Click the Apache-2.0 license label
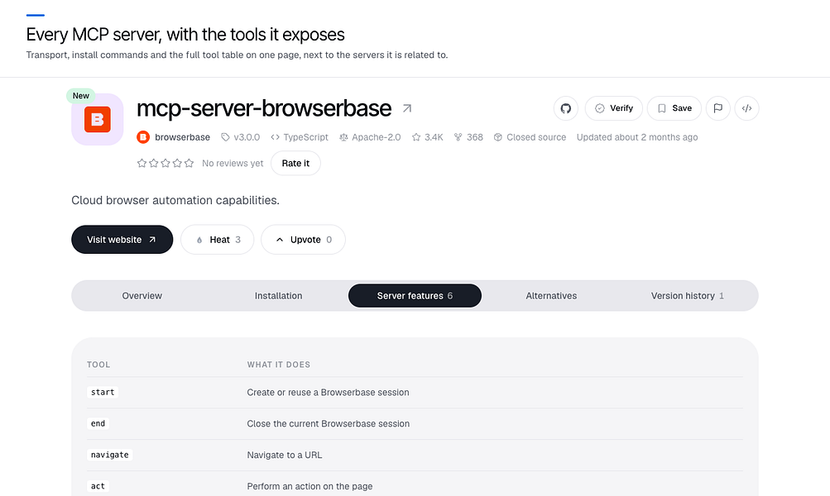830x496 pixels. pos(370,137)
